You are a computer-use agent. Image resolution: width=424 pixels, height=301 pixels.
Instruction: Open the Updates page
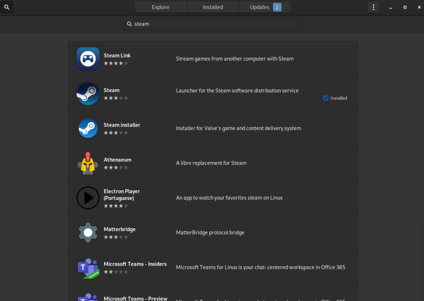coord(260,7)
